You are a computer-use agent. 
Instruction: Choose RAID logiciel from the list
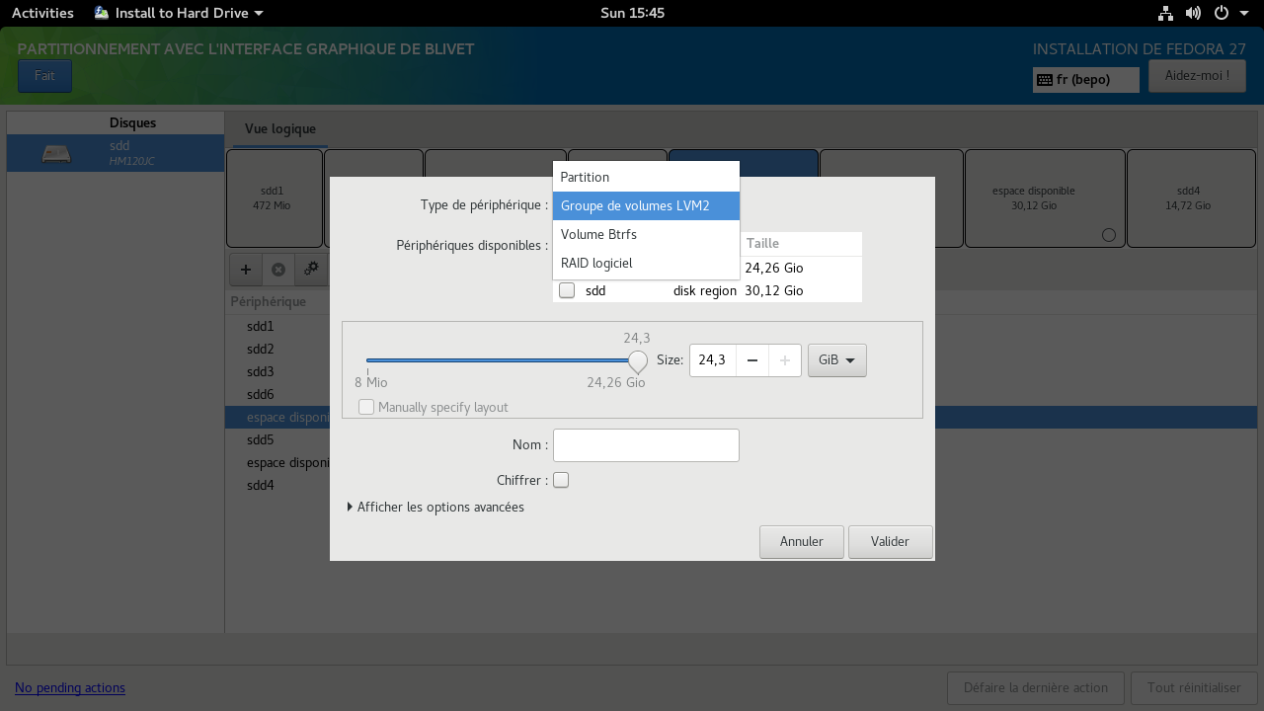[646, 263]
